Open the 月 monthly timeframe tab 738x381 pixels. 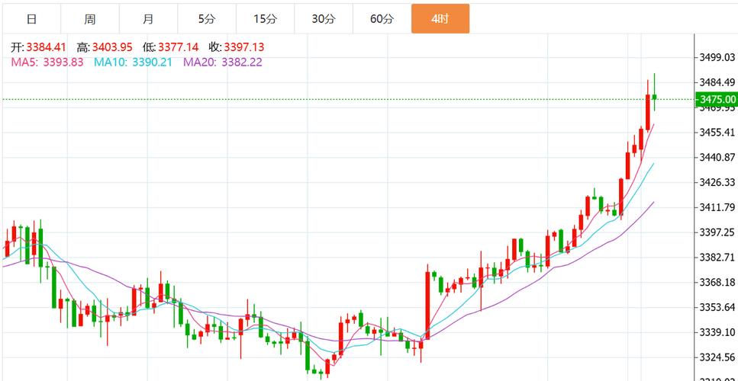(x=148, y=19)
